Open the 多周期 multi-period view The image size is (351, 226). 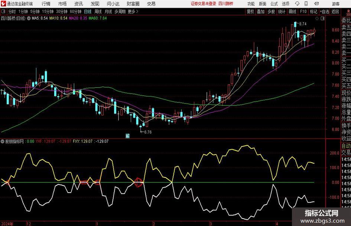(120, 12)
